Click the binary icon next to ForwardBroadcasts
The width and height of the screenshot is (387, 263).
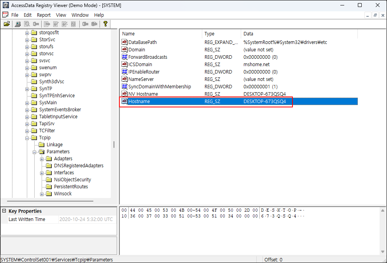point(124,57)
